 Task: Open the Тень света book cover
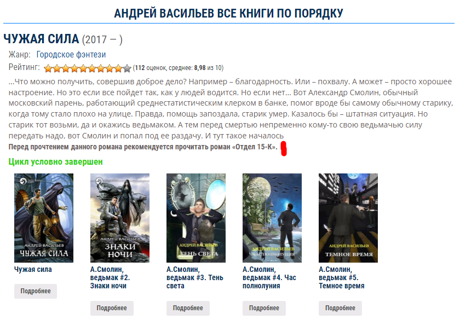click(196, 218)
